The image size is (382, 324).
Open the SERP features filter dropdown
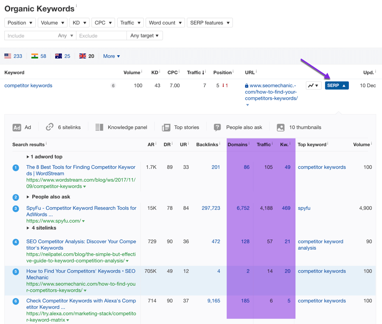210,23
